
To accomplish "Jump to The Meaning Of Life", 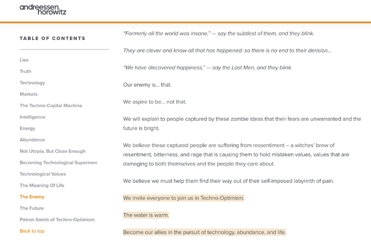I will [42, 185].
